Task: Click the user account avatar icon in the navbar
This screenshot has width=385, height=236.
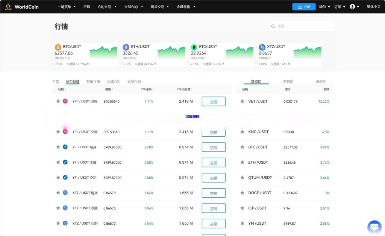Action: click(x=352, y=6)
